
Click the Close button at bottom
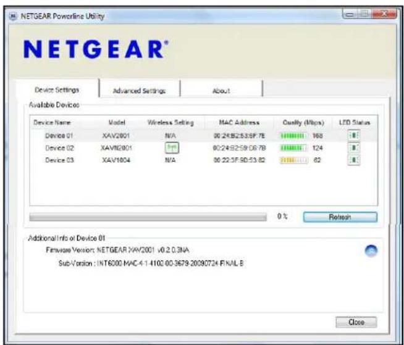356,322
